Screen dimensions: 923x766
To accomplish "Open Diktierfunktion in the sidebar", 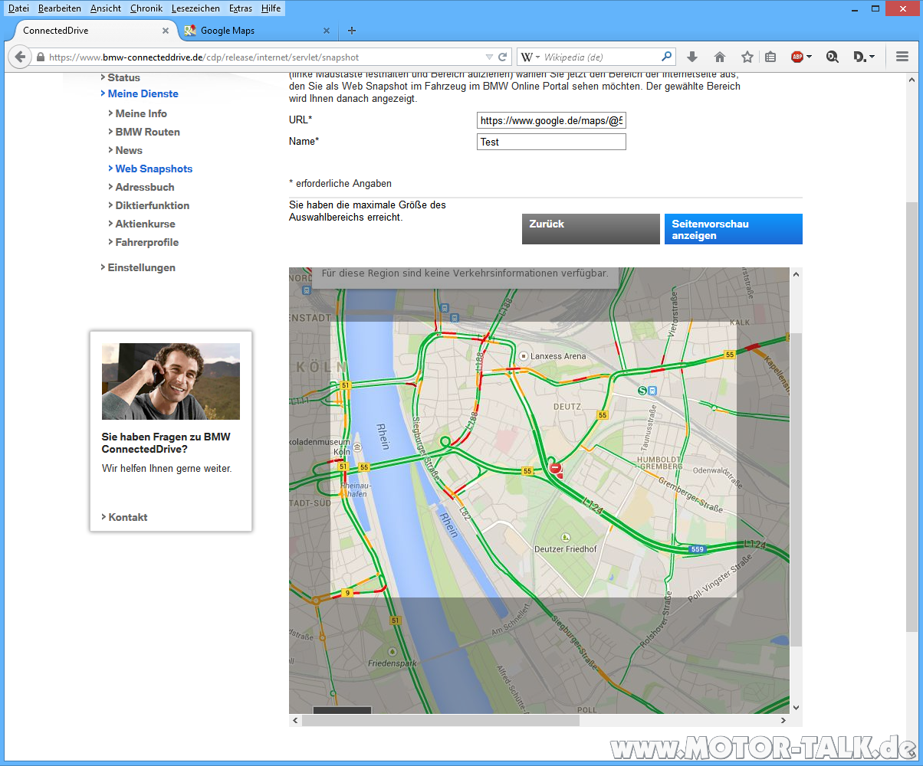I will (152, 205).
